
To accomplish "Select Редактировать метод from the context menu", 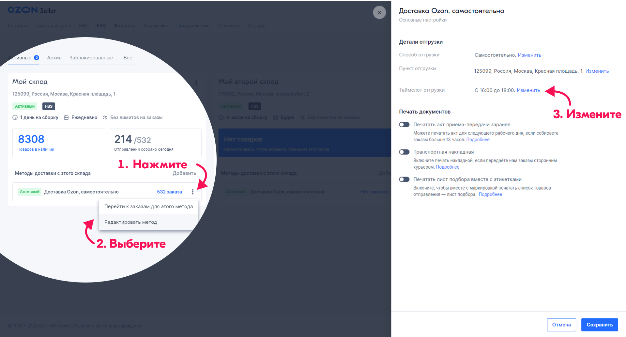I will tap(130, 222).
